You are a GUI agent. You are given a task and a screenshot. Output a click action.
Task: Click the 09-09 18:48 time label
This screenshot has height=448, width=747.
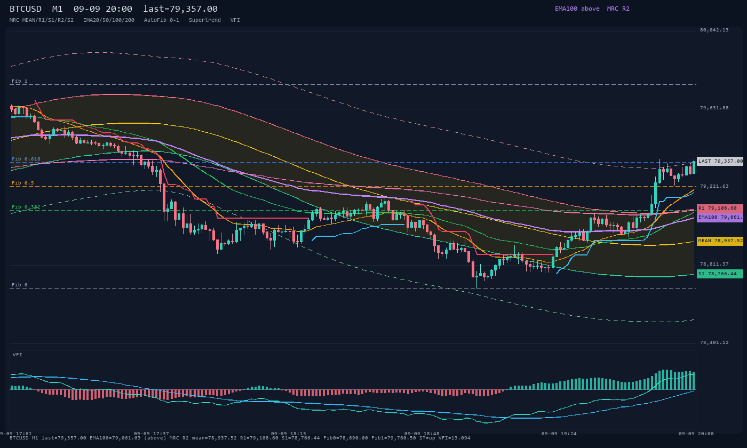[x=422, y=434]
